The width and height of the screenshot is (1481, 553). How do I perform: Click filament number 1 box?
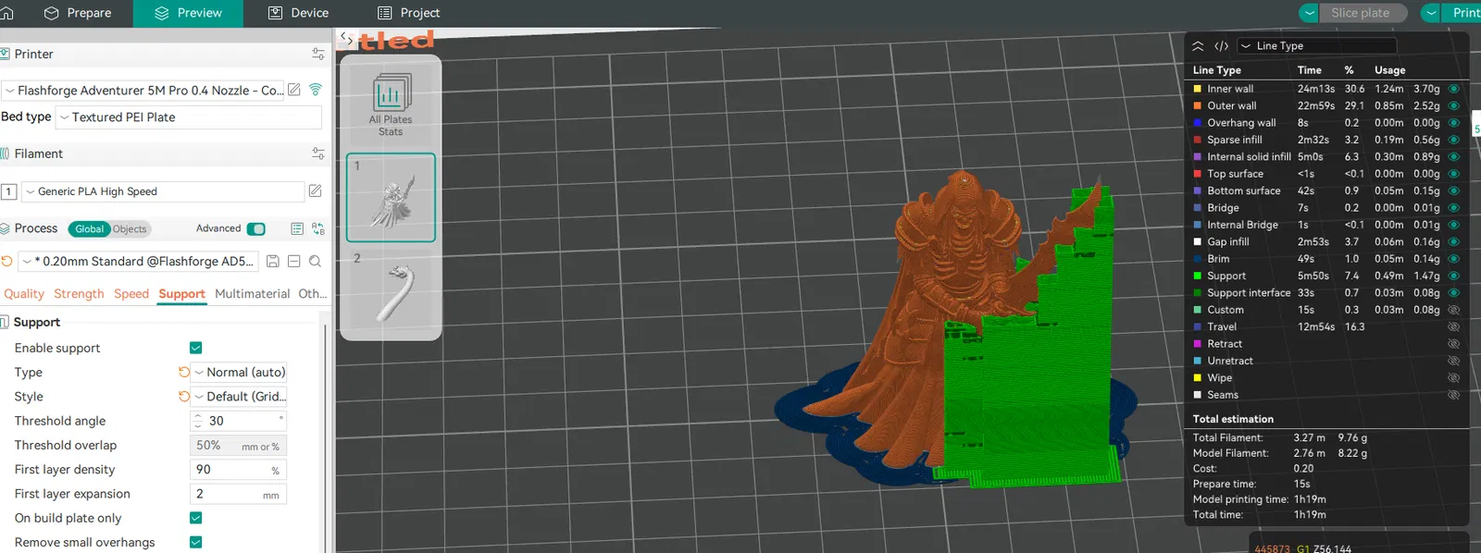point(9,191)
